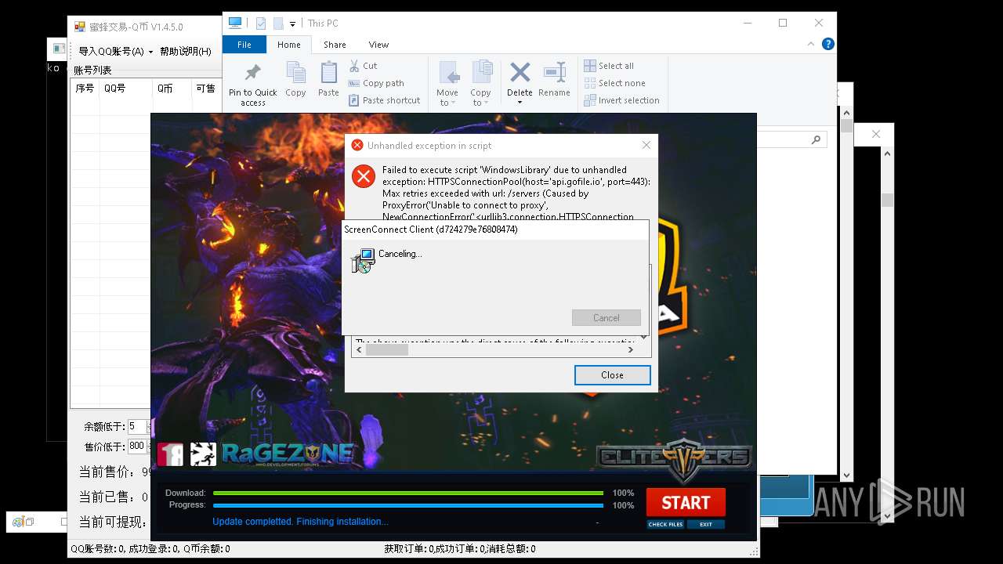Click the START button in launcher
This screenshot has width=1003, height=564.
click(686, 502)
